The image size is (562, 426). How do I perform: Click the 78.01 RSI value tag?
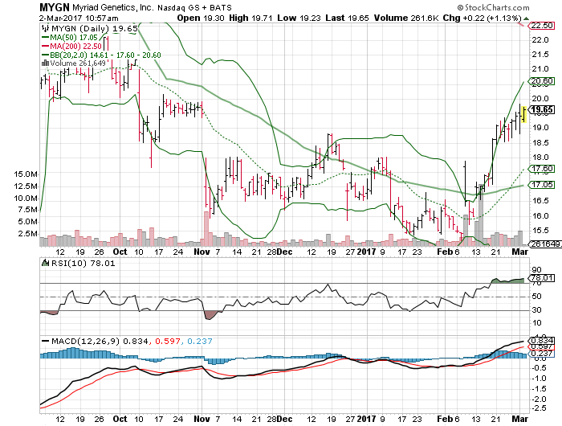pos(542,278)
